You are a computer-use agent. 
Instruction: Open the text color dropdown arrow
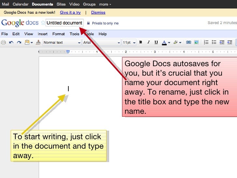(169, 43)
